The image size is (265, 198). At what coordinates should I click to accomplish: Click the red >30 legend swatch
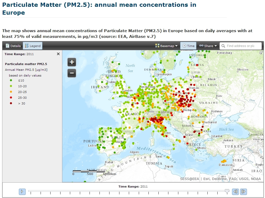(x=11, y=103)
